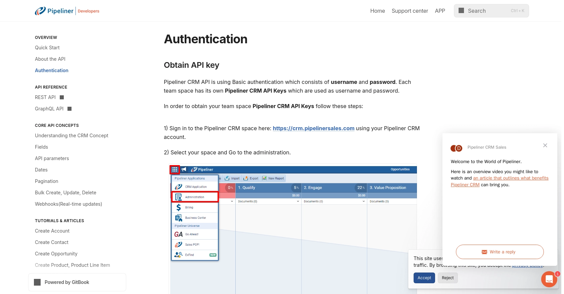Click the administration screenshot image
Image resolution: width=564 pixels, height=294 pixels.
tap(293, 229)
